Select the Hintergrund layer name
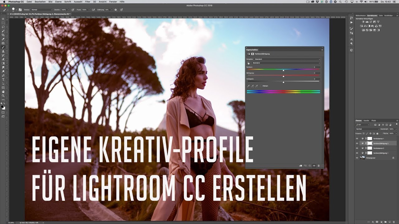 pyautogui.click(x=371, y=158)
